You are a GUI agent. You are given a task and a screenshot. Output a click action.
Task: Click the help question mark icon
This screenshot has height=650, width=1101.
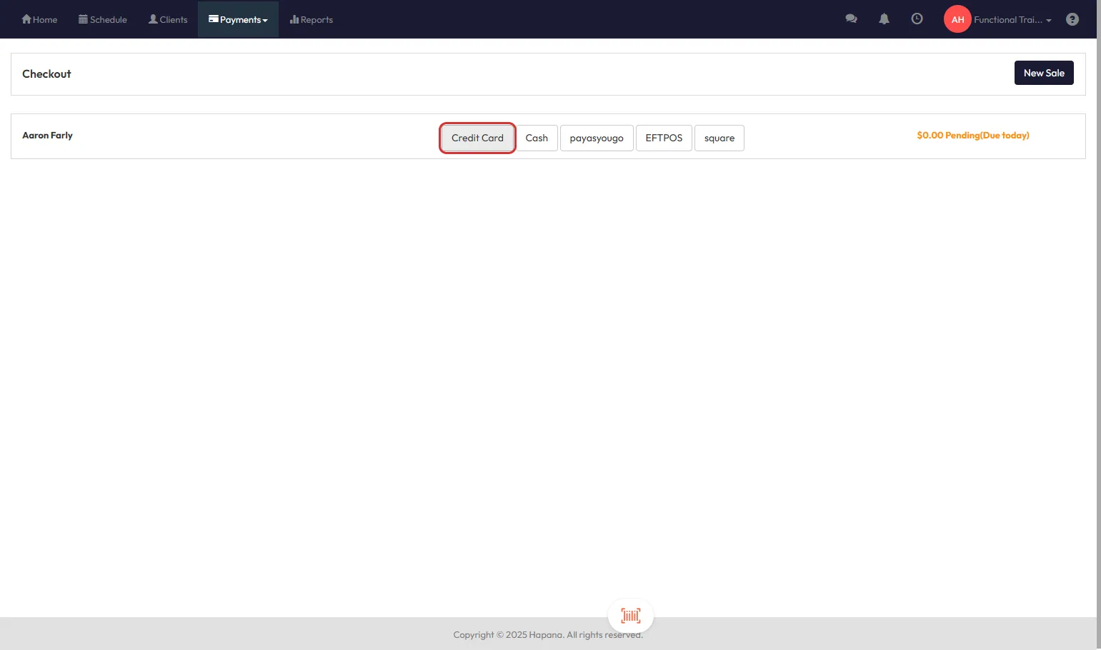point(1072,19)
